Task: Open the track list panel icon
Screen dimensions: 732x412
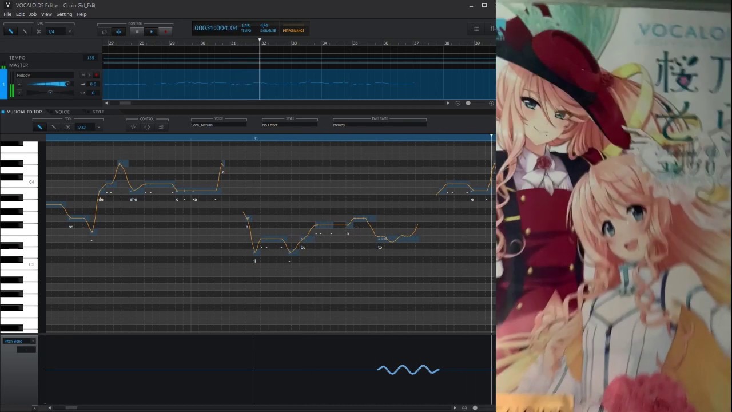Action: tap(476, 29)
